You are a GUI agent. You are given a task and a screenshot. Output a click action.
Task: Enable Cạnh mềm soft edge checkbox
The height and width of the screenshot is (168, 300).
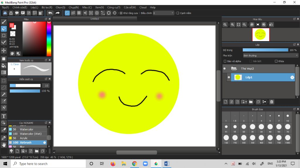pos(178,13)
